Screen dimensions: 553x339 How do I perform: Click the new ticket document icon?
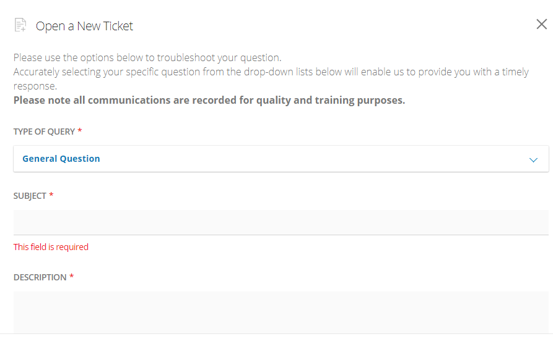(x=20, y=25)
